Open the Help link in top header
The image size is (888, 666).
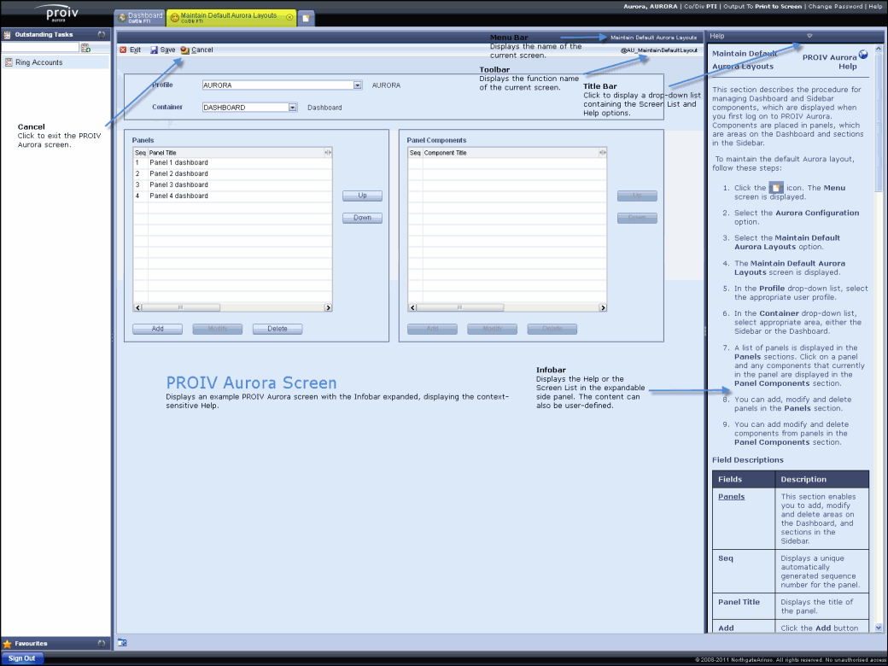coord(875,6)
